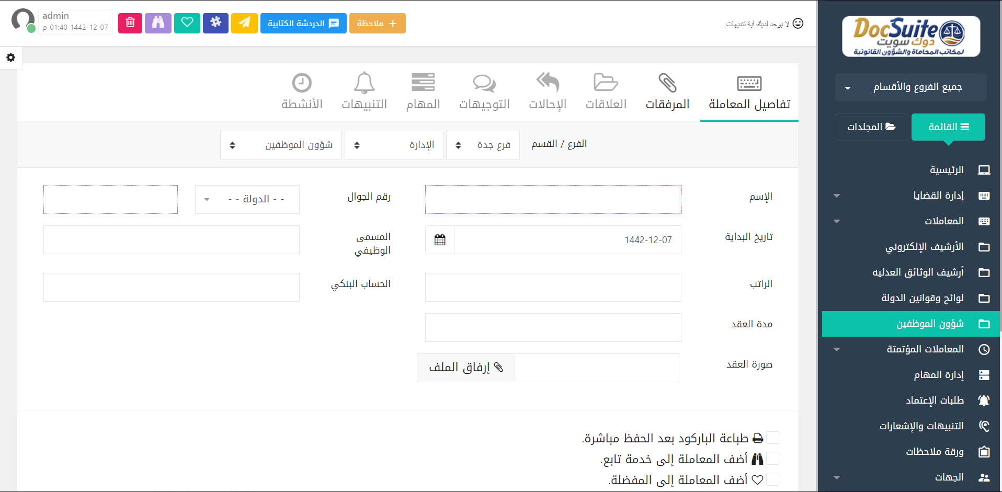Open Case Management in the sidebar
Screen dimensions: 1002x492
point(938,196)
